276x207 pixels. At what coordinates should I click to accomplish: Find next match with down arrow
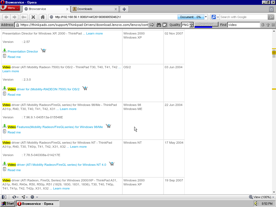263,25
